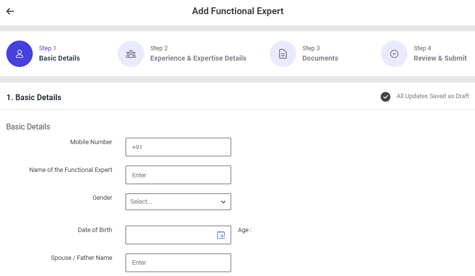Screen dimensions: 475x276
Task: Focus the Mobile Number +91 field
Action: pyautogui.click(x=178, y=147)
